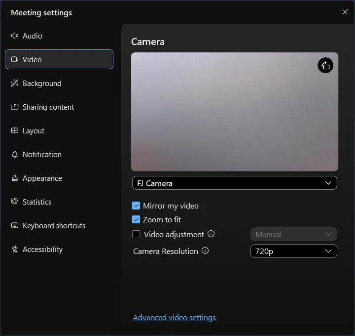This screenshot has height=336, width=355.
Task: Click the Sharing content upload icon
Action: tap(15, 107)
